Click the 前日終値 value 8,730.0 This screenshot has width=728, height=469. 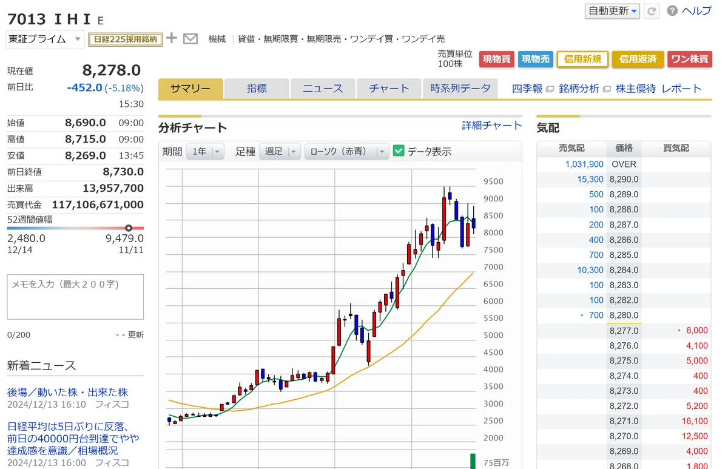(123, 172)
